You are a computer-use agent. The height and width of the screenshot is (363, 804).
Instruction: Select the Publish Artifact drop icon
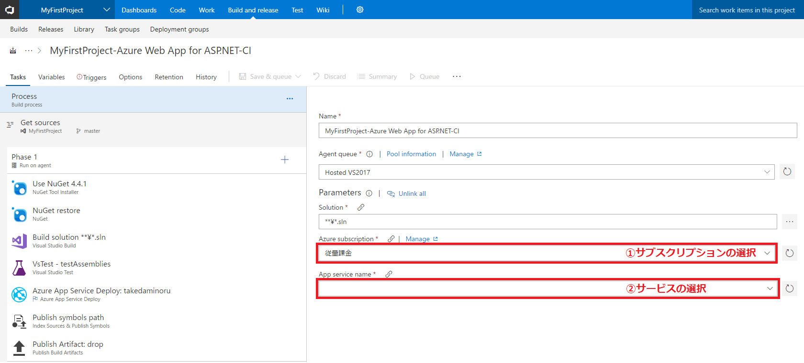[19, 348]
